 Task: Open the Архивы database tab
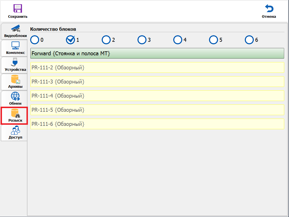(x=15, y=82)
